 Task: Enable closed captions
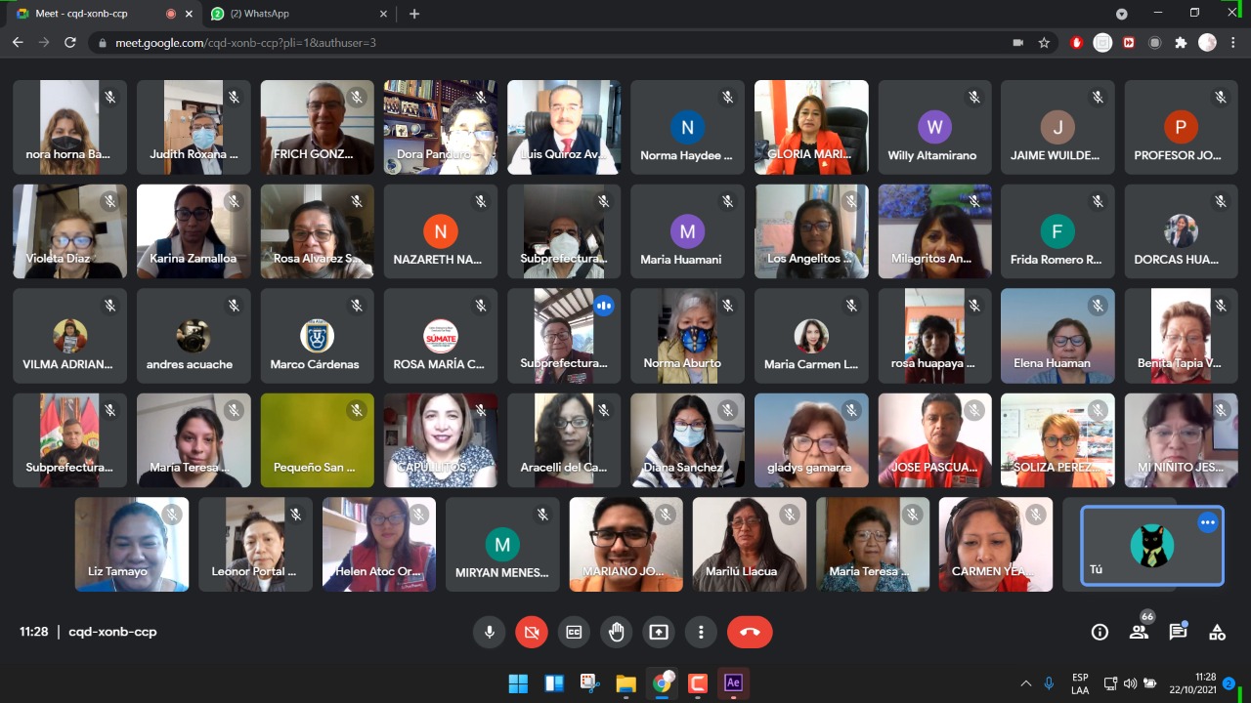[574, 632]
